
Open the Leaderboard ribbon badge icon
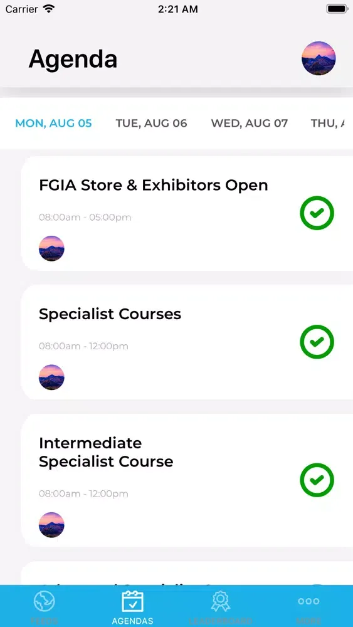[x=220, y=601]
